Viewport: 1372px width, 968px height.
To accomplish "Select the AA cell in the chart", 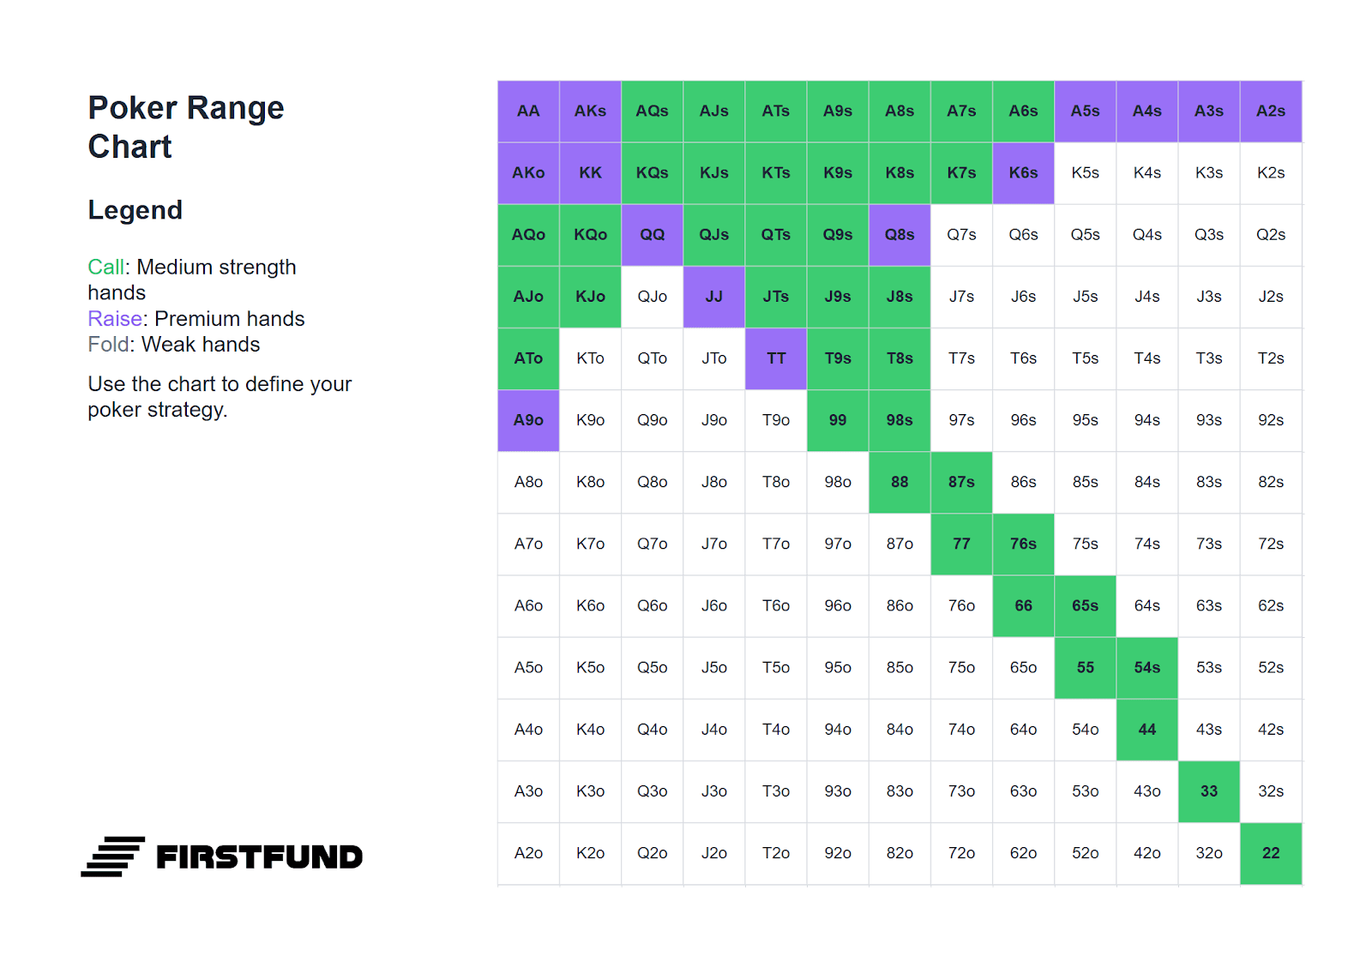I will (x=528, y=111).
